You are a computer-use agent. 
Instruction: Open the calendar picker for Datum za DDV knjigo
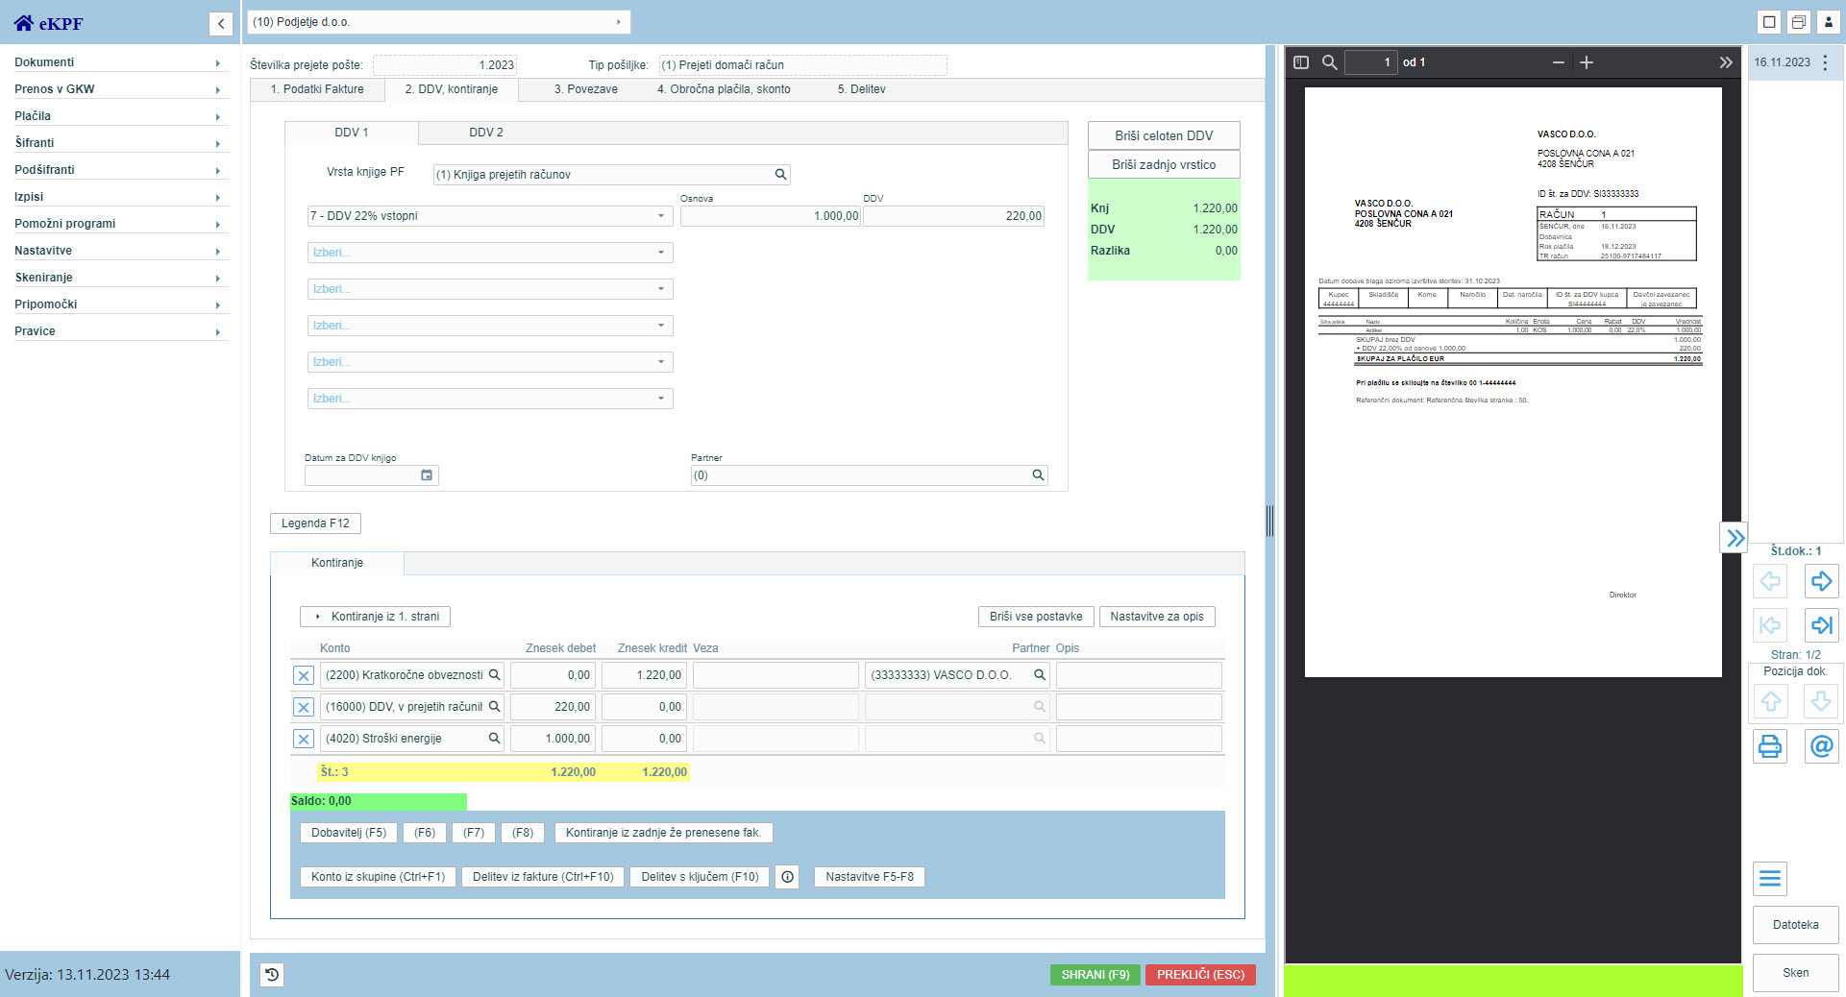[x=427, y=475]
